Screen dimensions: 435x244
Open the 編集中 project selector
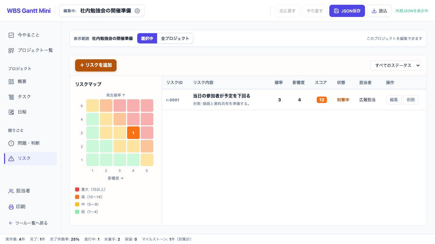tap(102, 11)
